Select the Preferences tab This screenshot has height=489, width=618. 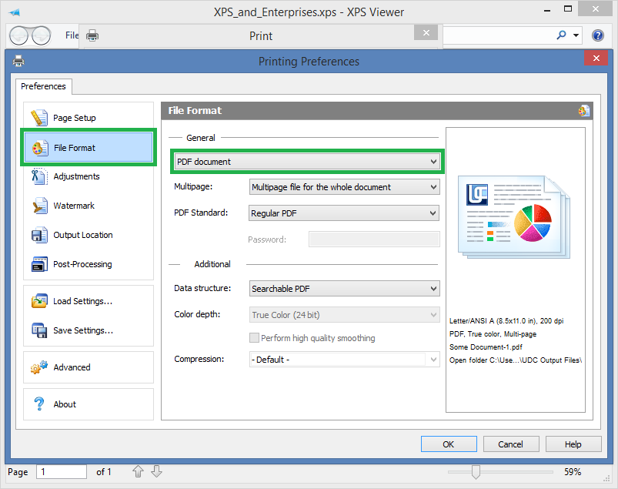tap(43, 86)
